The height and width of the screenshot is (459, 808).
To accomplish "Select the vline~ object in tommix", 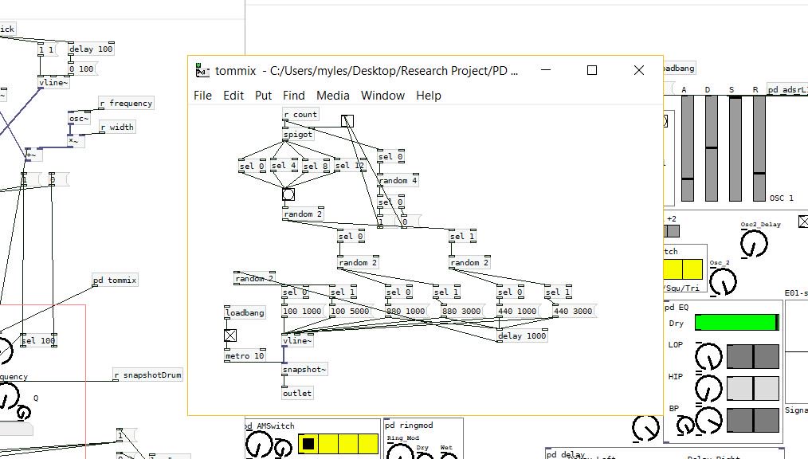I will coord(298,340).
